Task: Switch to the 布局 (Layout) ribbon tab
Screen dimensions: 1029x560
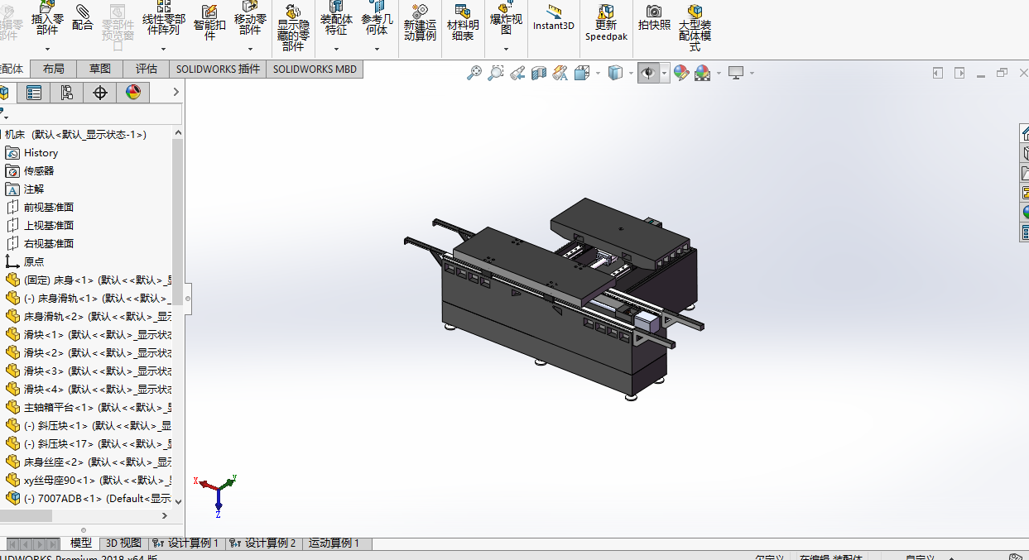Action: [x=53, y=69]
